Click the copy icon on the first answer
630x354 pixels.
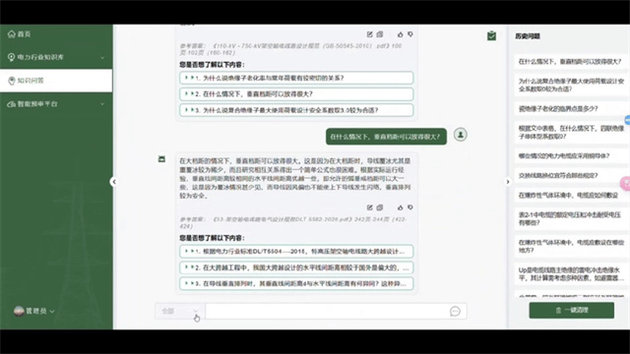pyautogui.click(x=380, y=34)
